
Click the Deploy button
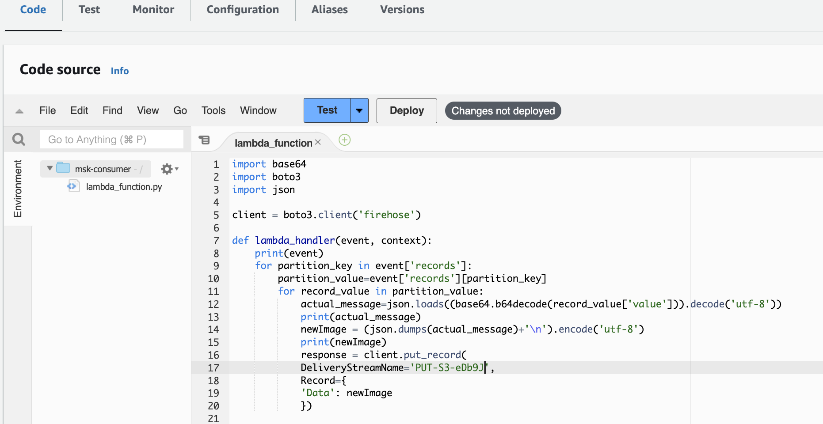406,110
